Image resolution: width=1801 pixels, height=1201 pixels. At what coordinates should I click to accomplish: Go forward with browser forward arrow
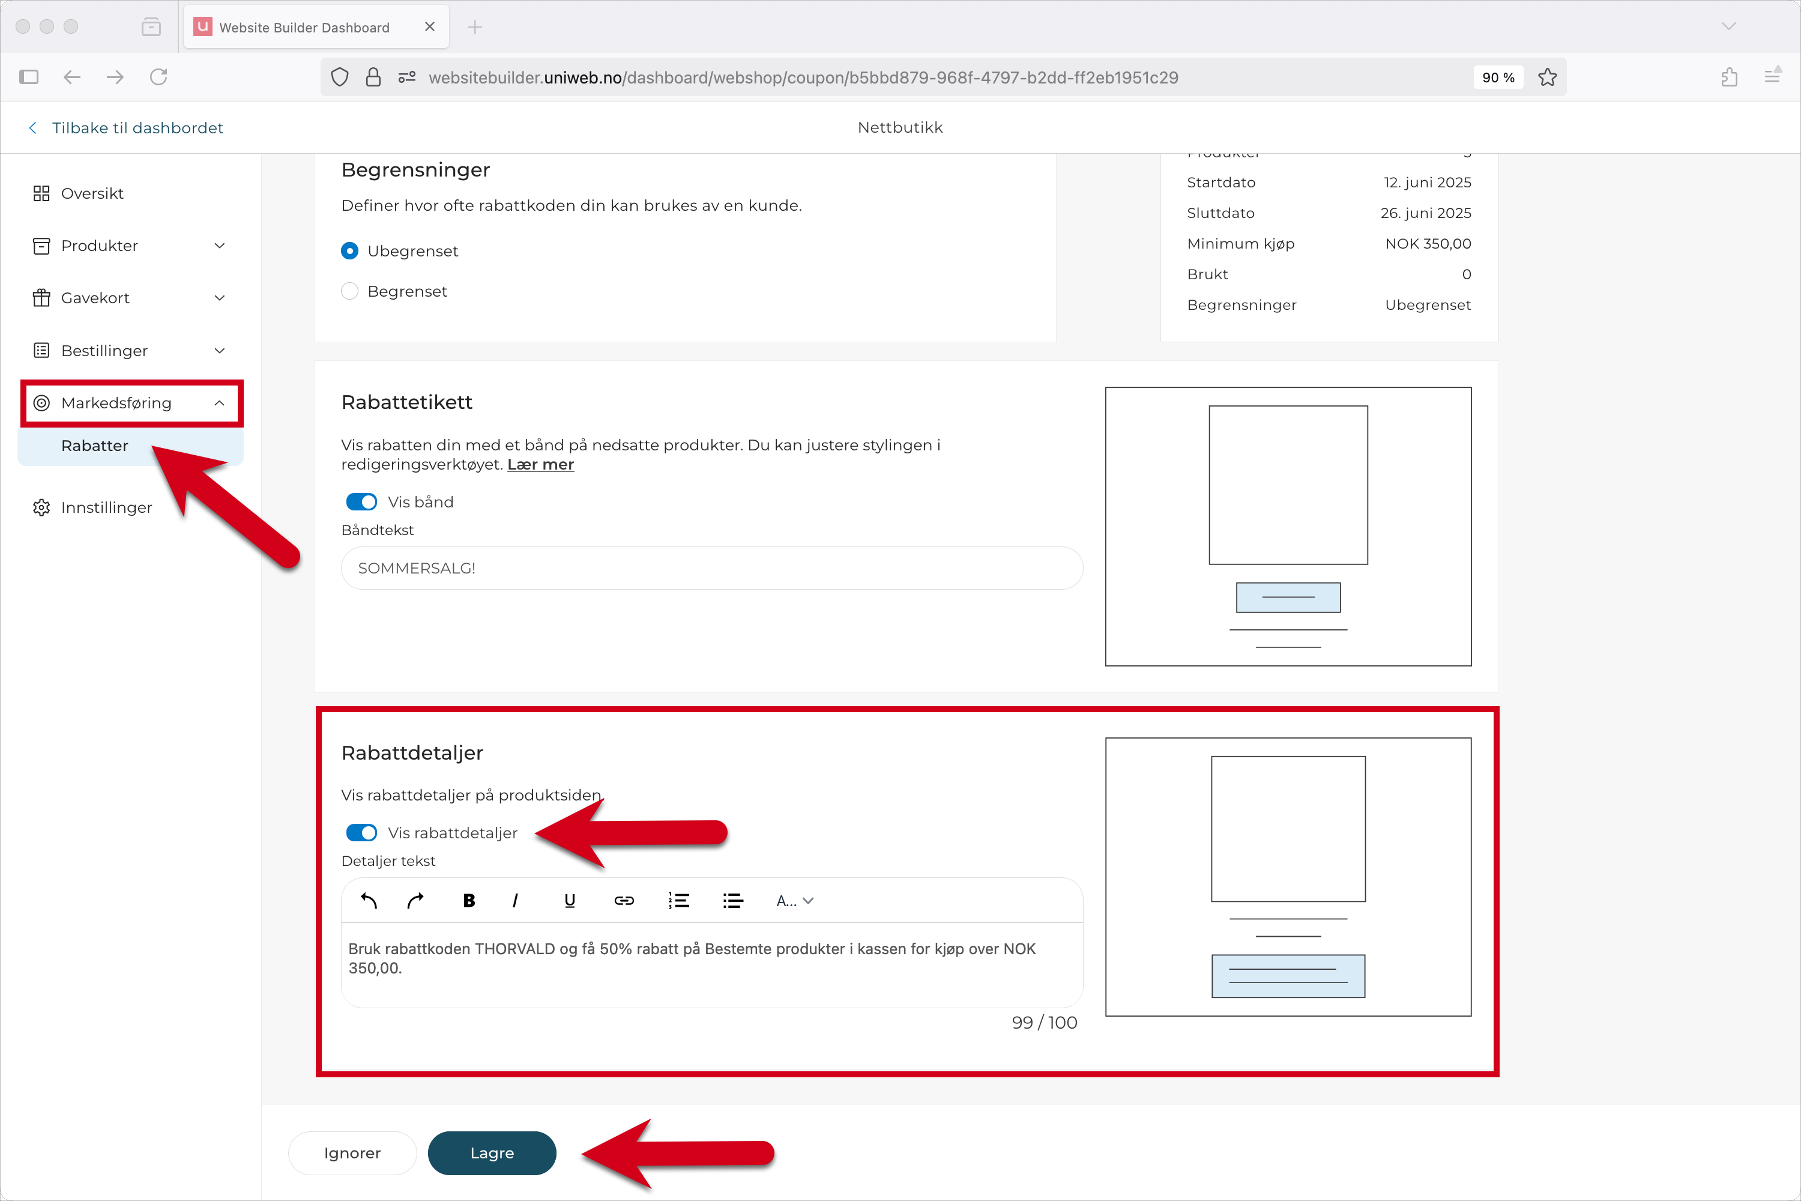tap(115, 77)
